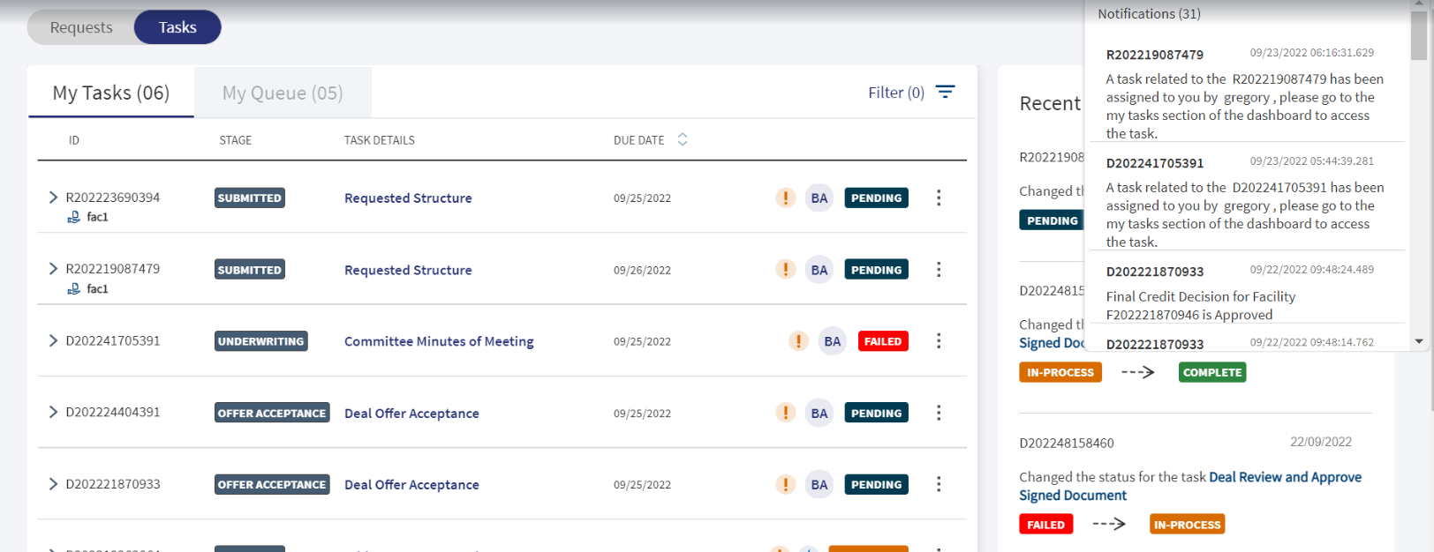The image size is (1434, 552).
Task: Click task ID D202241705391 in table
Action: (x=113, y=340)
